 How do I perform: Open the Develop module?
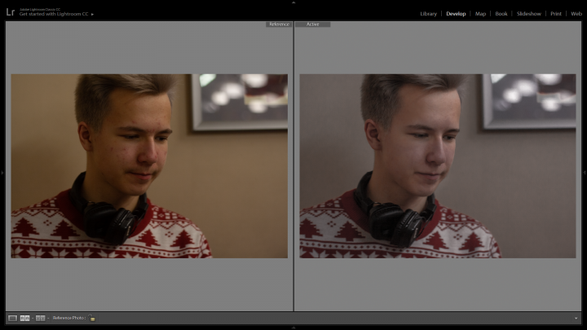pyautogui.click(x=456, y=14)
